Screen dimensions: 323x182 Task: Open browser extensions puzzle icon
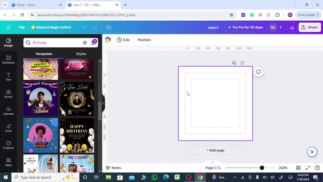coord(278,15)
